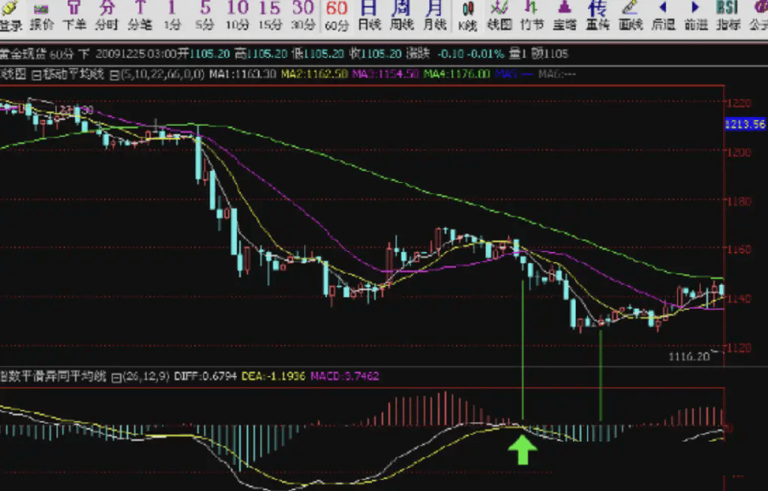Switch to the 月线 monthly chart
The width and height of the screenshot is (768, 491).
pyautogui.click(x=434, y=16)
